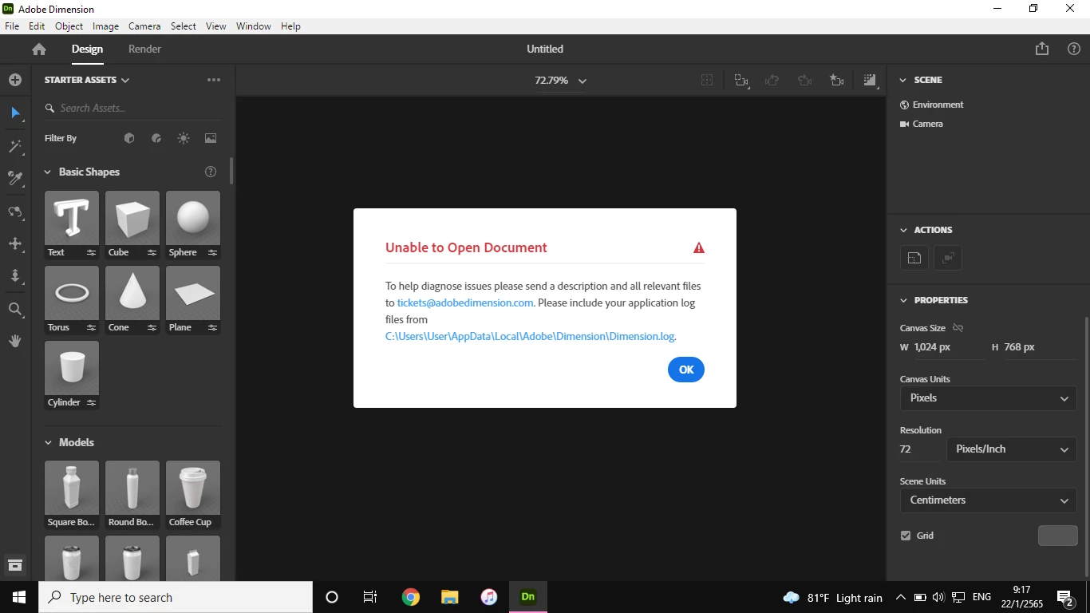Click the Camera Bookmarks icon

pyautogui.click(x=837, y=80)
